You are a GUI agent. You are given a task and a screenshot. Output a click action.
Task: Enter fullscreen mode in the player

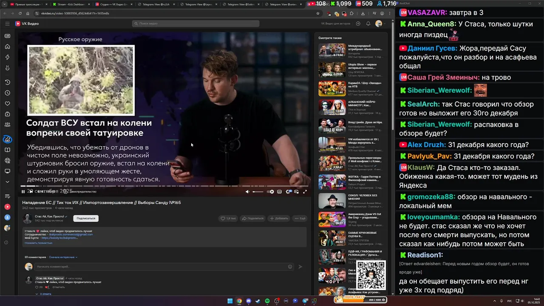(305, 192)
